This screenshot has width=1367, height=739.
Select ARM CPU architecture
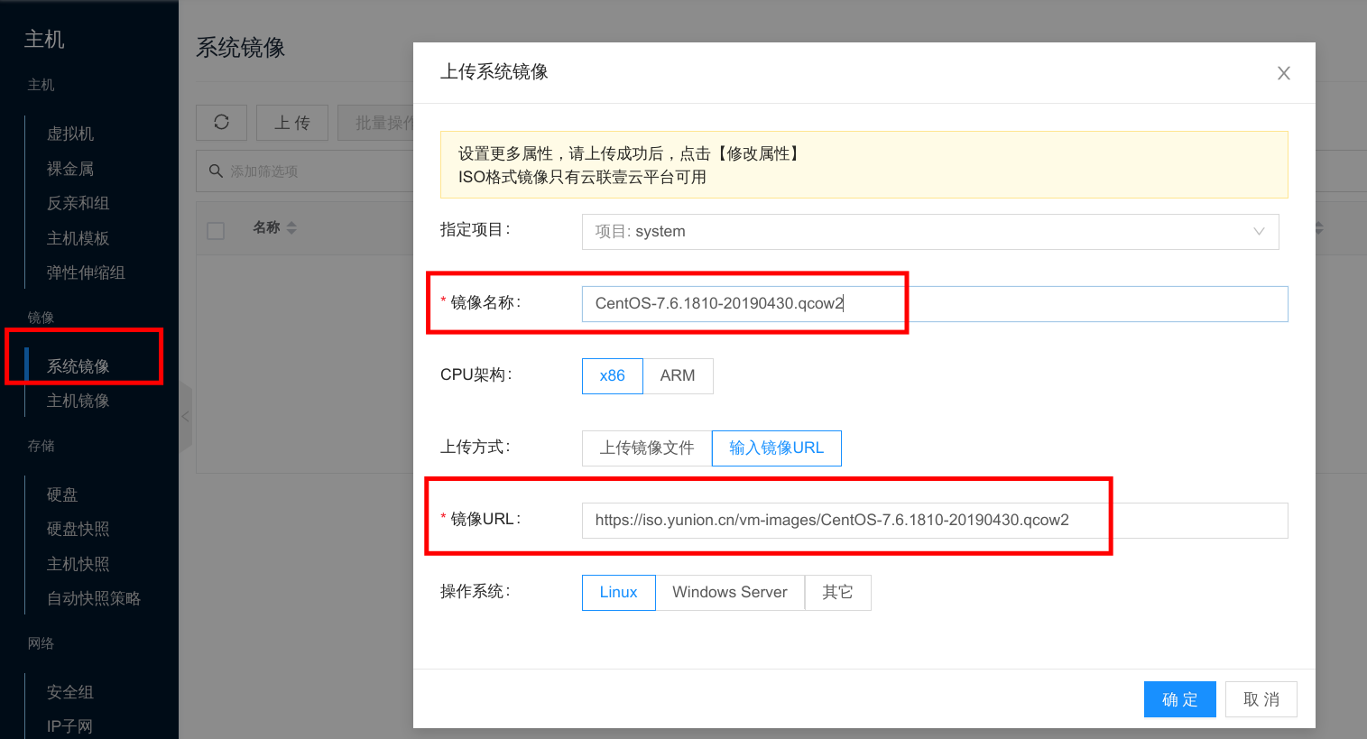tap(678, 376)
